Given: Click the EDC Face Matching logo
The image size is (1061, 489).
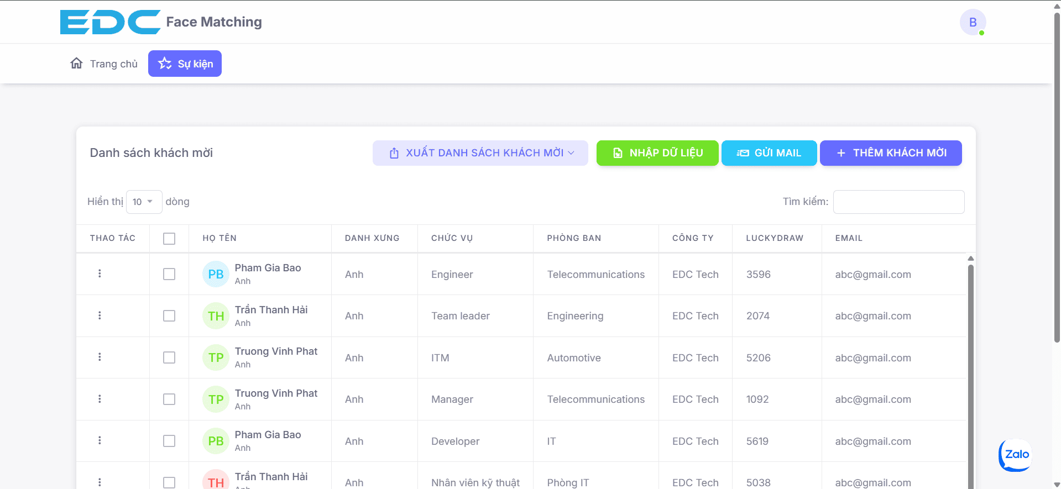Looking at the screenshot, I should 161,22.
